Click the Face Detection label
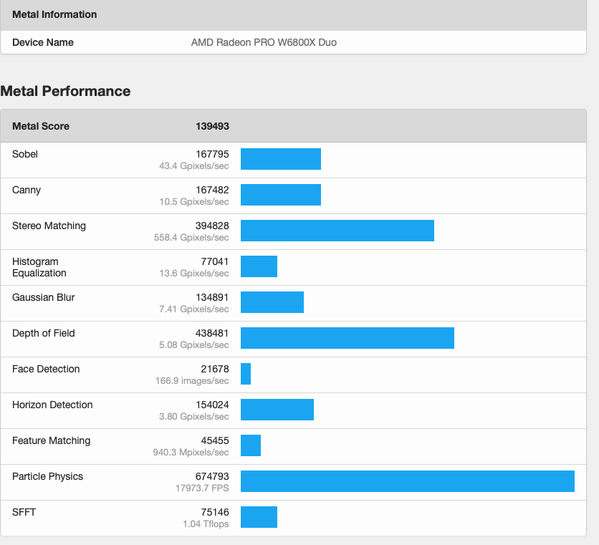The width and height of the screenshot is (599, 545). coord(46,370)
